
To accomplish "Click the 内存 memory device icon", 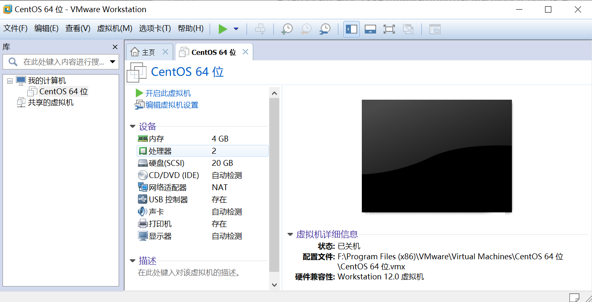I will [x=143, y=139].
